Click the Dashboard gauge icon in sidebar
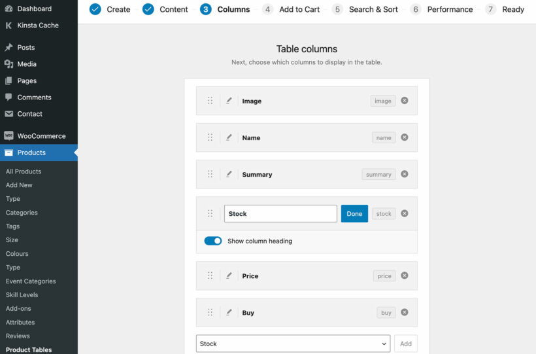The width and height of the screenshot is (536, 354). (8, 9)
